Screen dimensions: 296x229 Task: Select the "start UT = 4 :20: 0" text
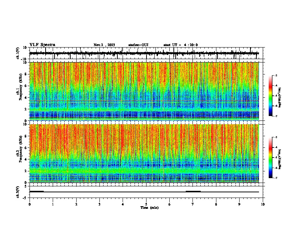click(181, 45)
